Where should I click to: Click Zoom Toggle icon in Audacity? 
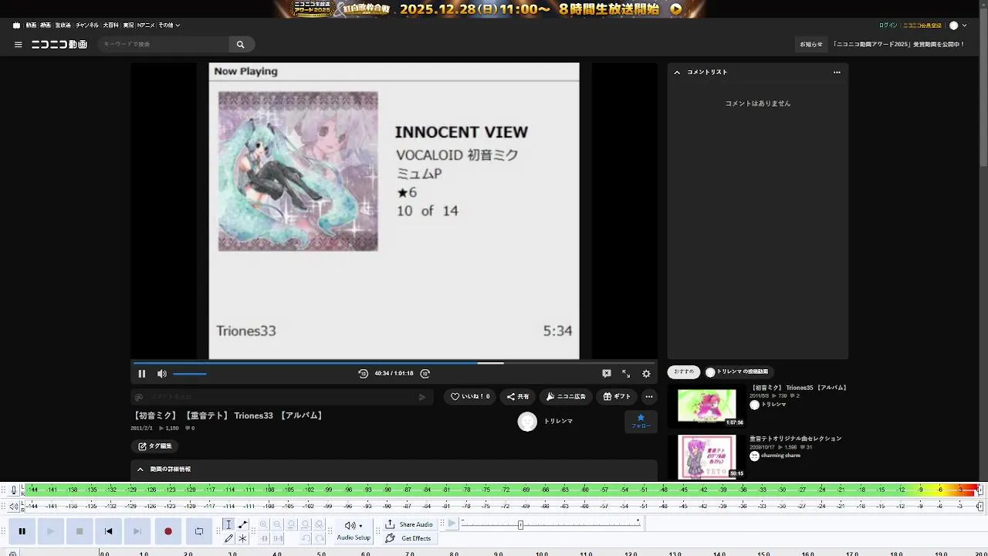[320, 524]
